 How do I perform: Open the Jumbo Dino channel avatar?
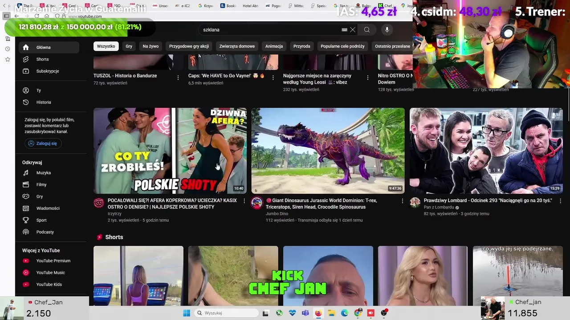tap(257, 203)
